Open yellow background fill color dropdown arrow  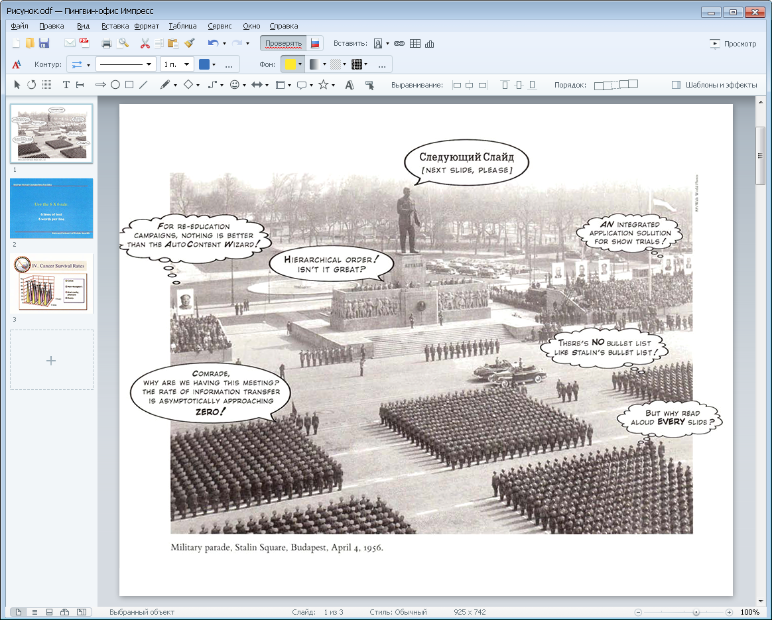click(x=300, y=64)
